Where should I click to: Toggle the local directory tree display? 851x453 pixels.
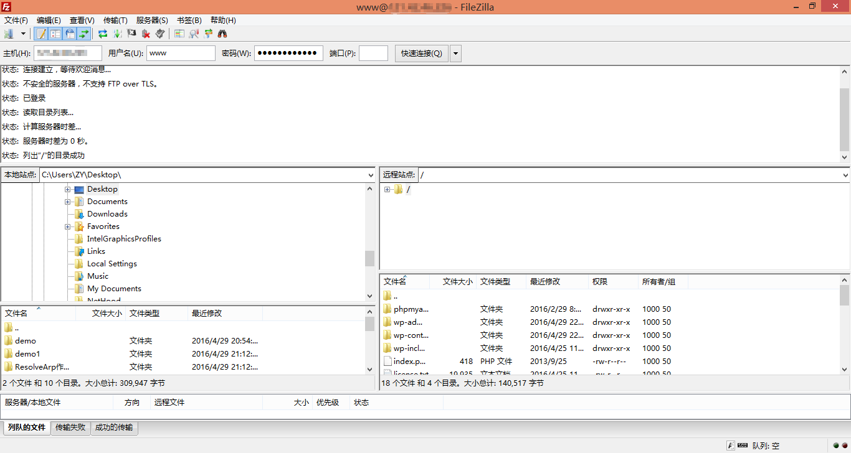(x=55, y=34)
